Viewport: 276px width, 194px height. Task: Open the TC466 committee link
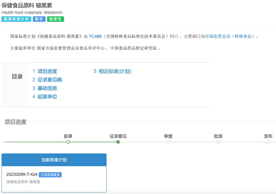(95, 36)
